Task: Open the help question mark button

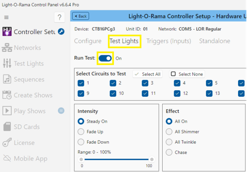Action: pos(60,17)
